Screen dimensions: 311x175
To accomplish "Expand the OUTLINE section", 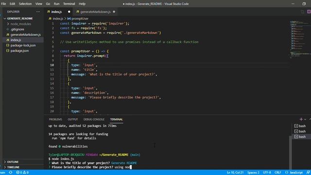I will click(x=13, y=162).
